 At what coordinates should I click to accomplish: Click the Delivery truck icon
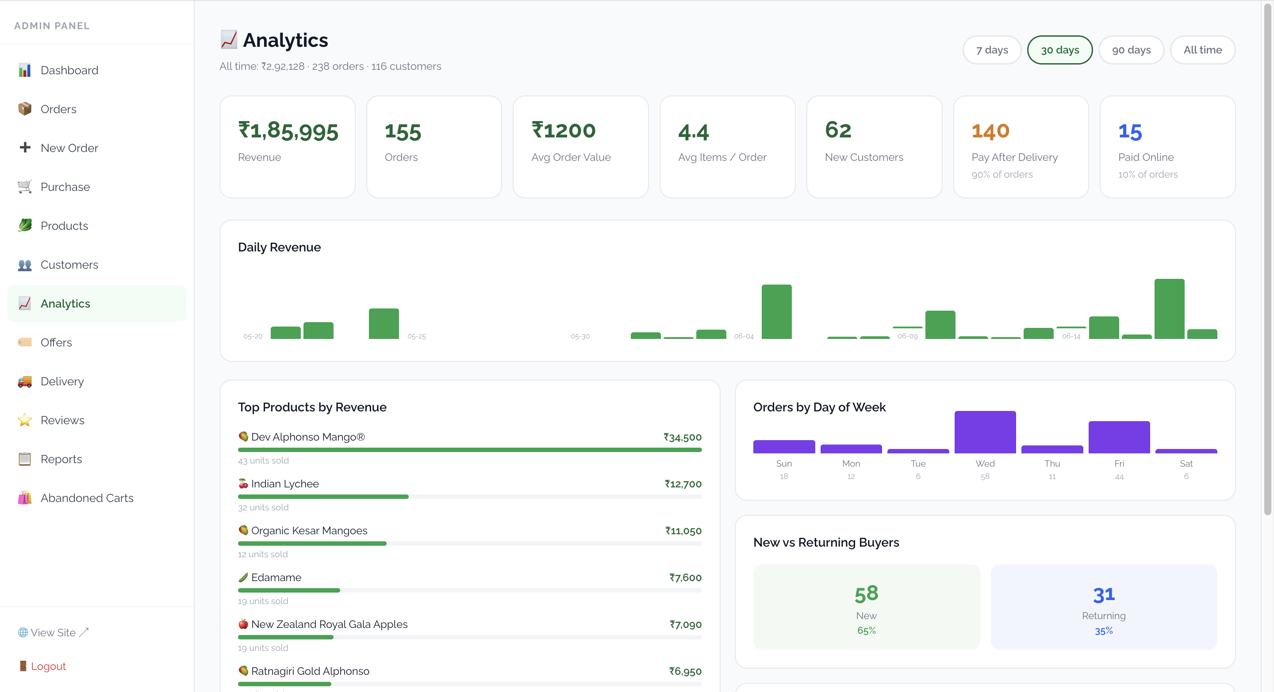click(24, 381)
